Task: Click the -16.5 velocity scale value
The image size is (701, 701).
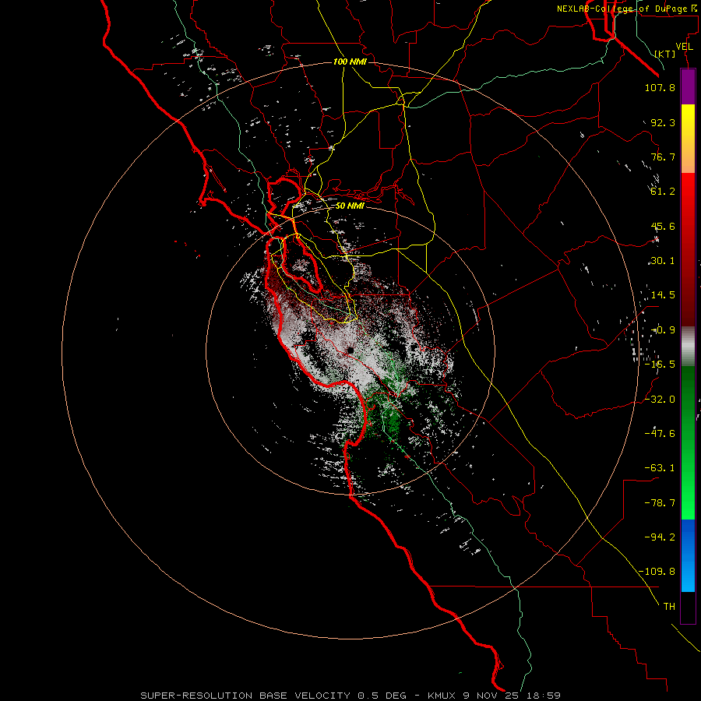Action: click(660, 365)
